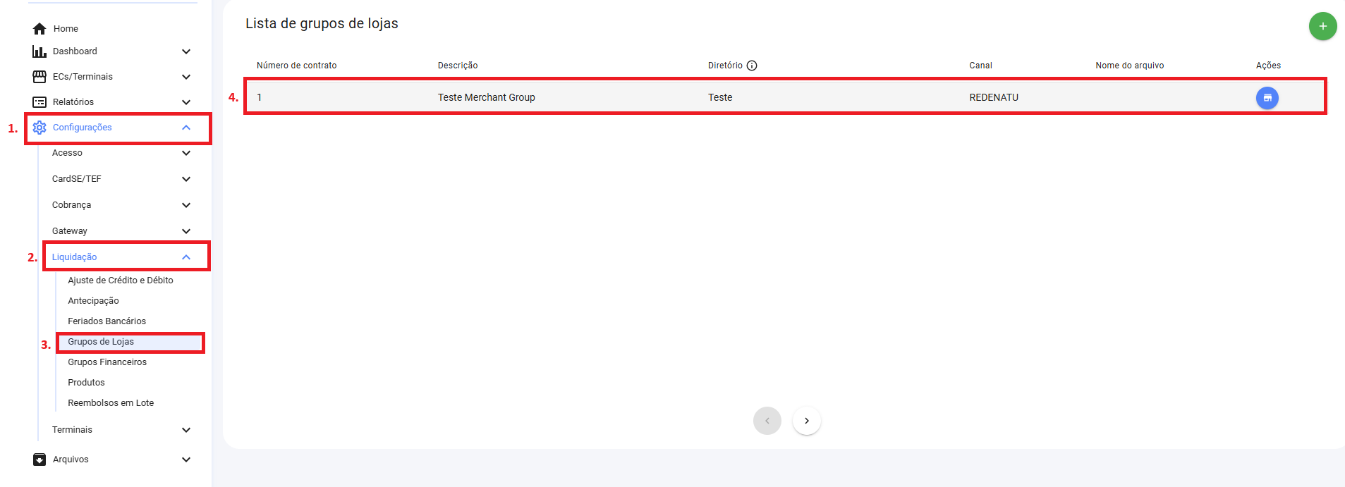This screenshot has height=487, width=1345.
Task: Expand the Terminais submenu chevron
Action: pyautogui.click(x=186, y=430)
